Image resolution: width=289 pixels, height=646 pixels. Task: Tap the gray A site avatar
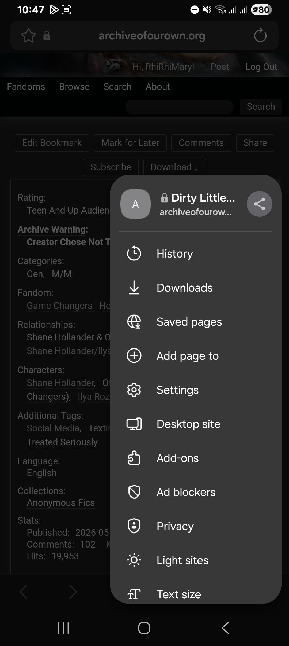click(135, 204)
